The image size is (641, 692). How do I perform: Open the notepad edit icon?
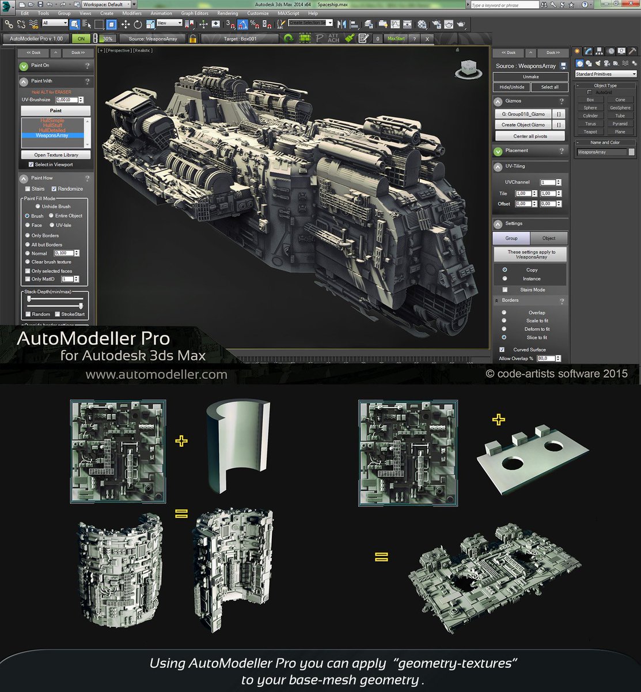coord(363,39)
